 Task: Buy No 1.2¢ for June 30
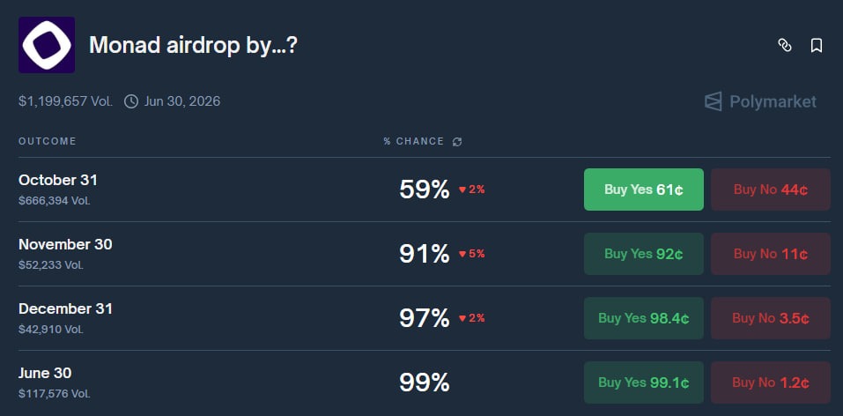pyautogui.click(x=770, y=383)
